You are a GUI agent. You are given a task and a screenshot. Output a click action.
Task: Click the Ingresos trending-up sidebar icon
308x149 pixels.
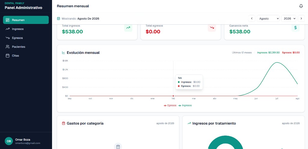point(8,29)
